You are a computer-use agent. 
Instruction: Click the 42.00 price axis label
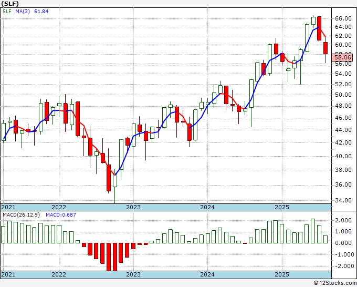[343, 142]
